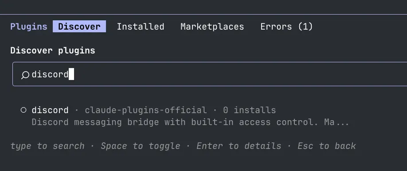Open the Marketplaces tab
Screen dimensions: 407x171
click(x=212, y=27)
